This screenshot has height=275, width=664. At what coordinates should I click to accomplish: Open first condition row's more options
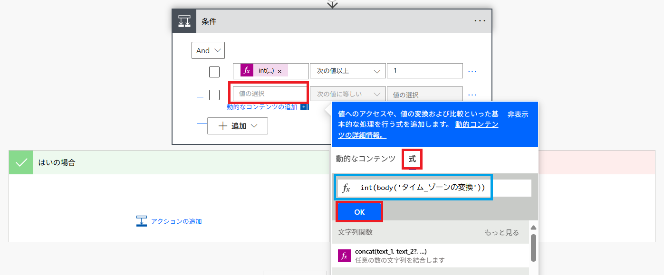point(472,71)
